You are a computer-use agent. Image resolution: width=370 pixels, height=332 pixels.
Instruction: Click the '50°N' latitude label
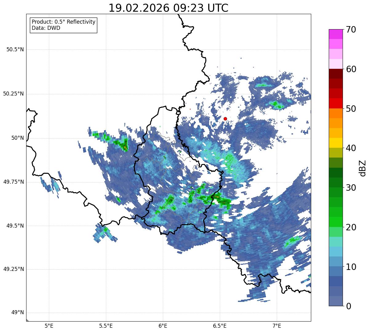click(x=17, y=138)
